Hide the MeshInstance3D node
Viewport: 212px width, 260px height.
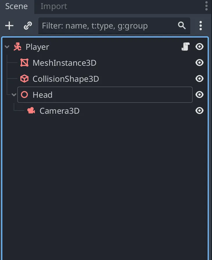click(x=200, y=63)
